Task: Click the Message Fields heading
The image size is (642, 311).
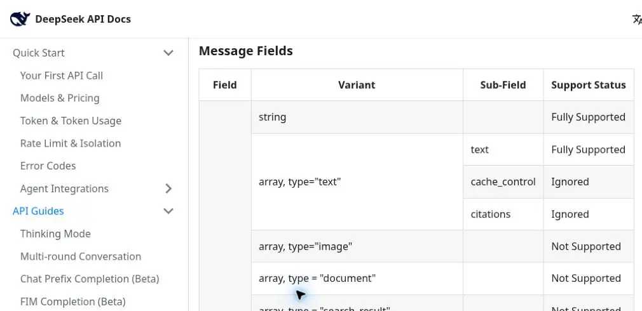Action: tap(245, 51)
